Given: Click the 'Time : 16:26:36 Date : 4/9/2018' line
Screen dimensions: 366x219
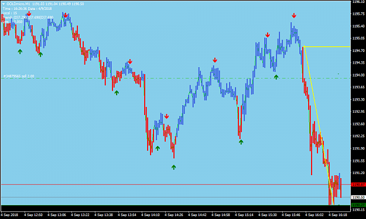Looking at the screenshot, I should (x=27, y=9).
